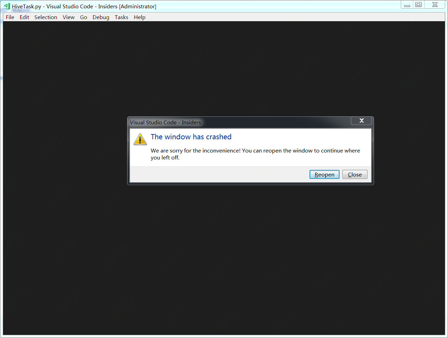The image size is (448, 338).
Task: Open the Tasks menu
Action: (121, 17)
